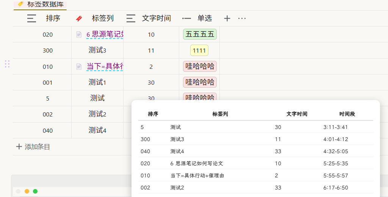Image resolution: width=388 pixels, height=197 pixels.
Task: Click popup cell 5:55-5:57
Action: pos(336,175)
